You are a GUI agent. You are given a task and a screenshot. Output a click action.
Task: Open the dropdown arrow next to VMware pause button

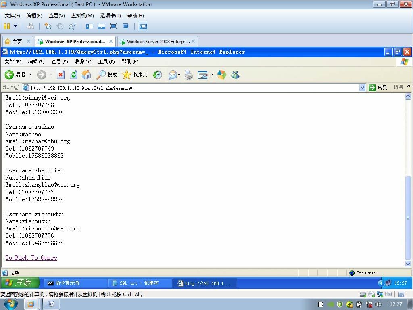[15, 26]
